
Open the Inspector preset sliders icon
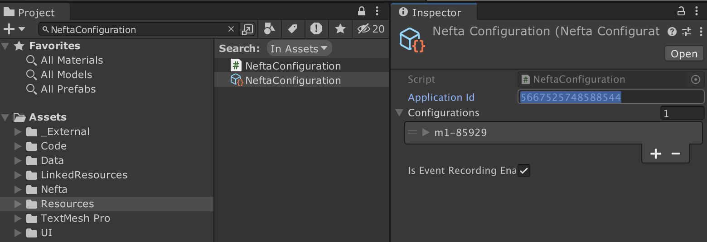coord(687,32)
